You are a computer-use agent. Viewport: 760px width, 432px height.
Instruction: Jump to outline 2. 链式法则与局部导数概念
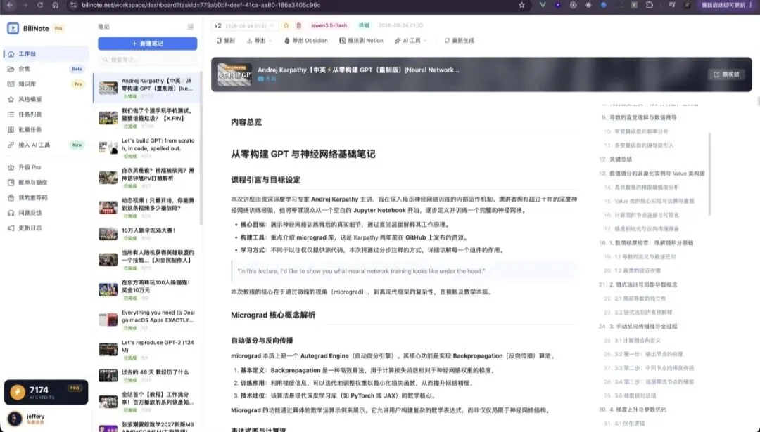point(638,284)
